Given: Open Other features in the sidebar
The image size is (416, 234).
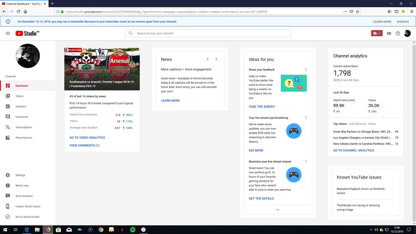Looking at the screenshot, I should [x=28, y=138].
